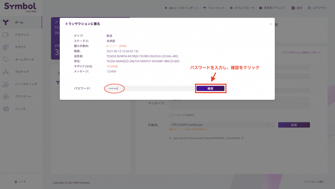This screenshot has height=189, width=335.
Task: Click the QR code import icon
Action: coord(166,8)
